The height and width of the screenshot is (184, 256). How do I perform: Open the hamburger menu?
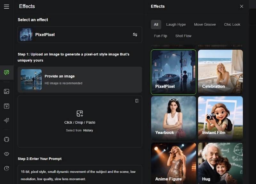pyautogui.click(x=6, y=6)
